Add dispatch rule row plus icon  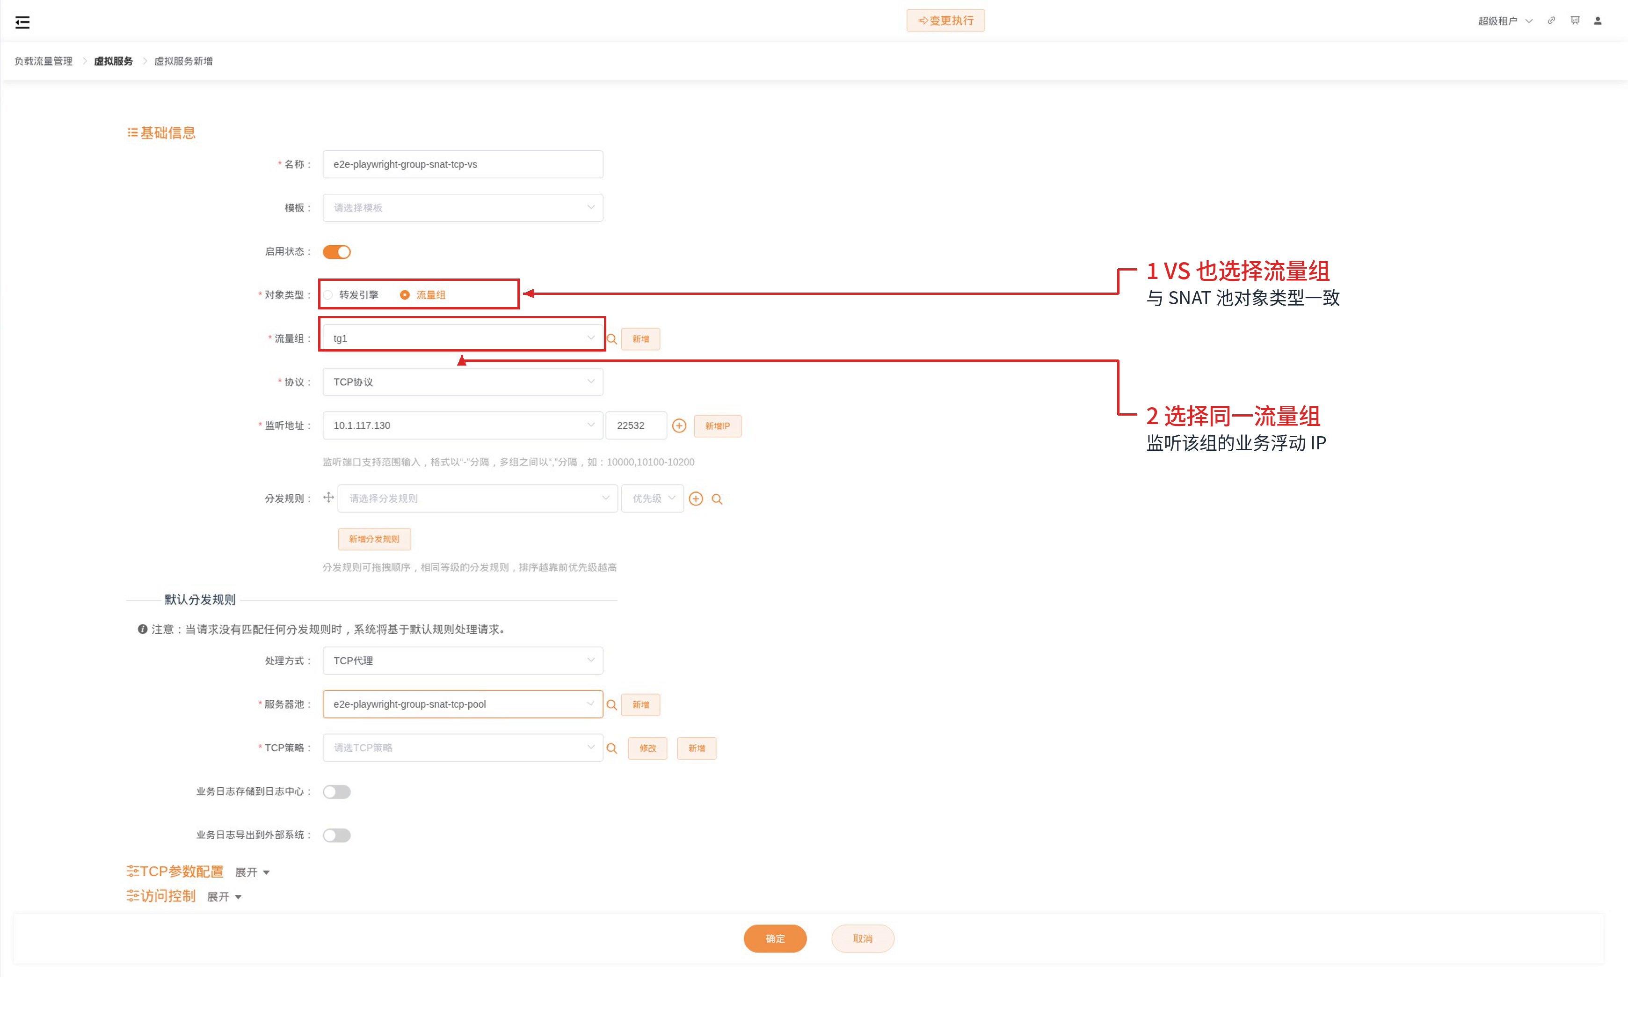(x=696, y=499)
